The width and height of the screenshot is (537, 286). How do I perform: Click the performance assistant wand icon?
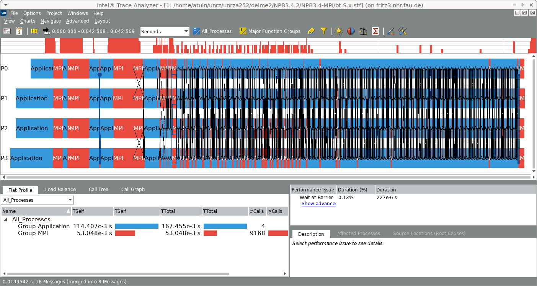point(390,31)
